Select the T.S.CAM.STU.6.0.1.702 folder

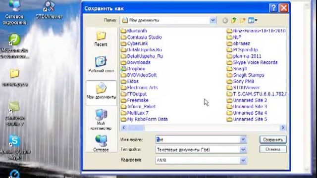[257, 94]
